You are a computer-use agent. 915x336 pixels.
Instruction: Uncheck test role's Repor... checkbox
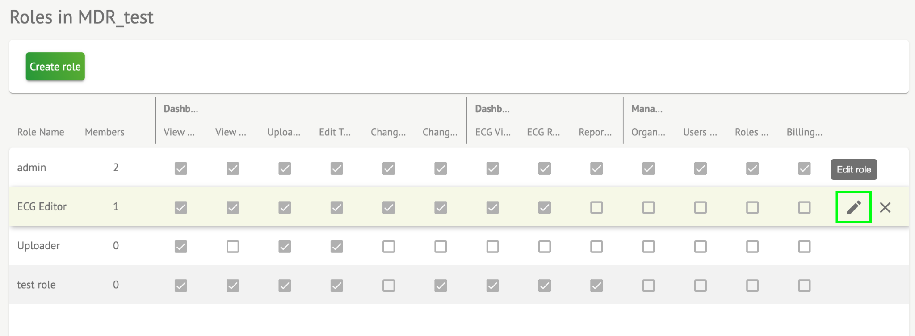click(x=596, y=286)
